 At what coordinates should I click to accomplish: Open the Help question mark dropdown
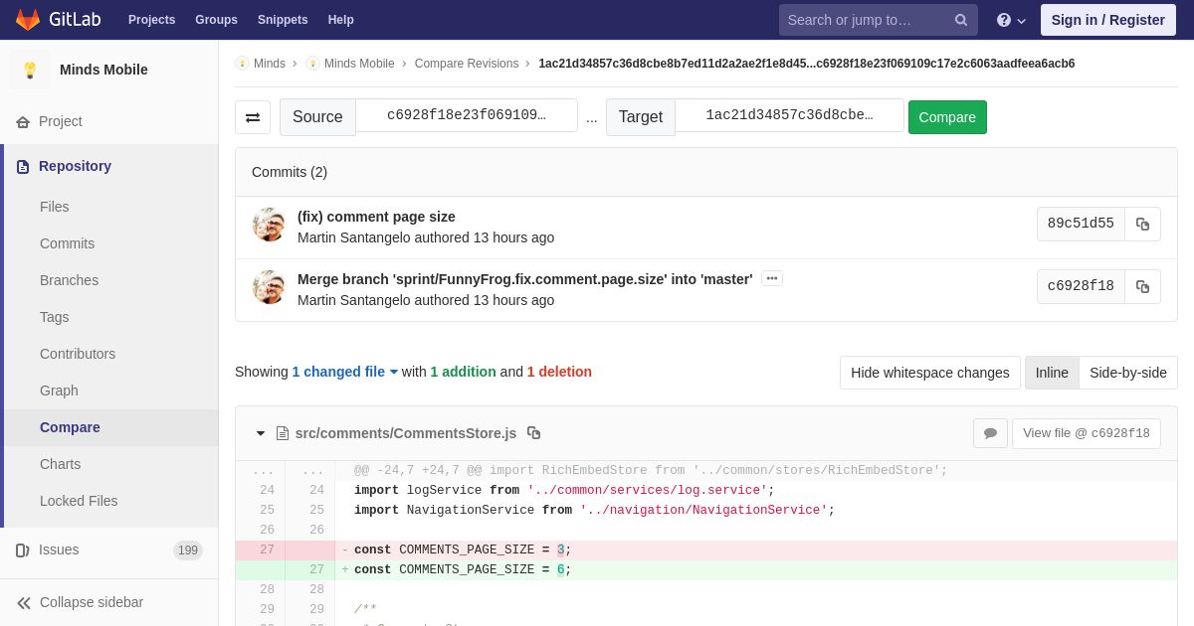tap(1010, 20)
